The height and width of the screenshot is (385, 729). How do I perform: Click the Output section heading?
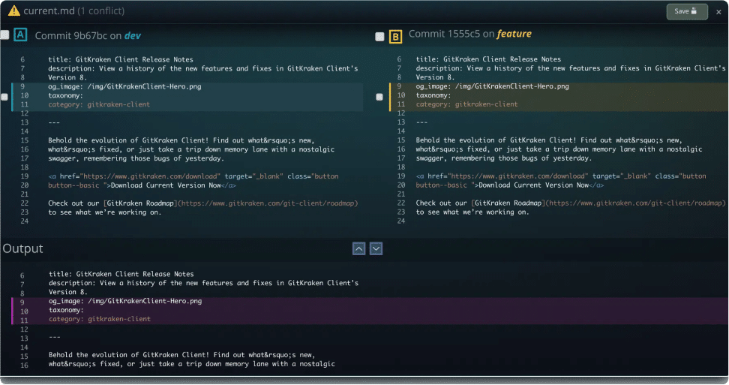[22, 248]
